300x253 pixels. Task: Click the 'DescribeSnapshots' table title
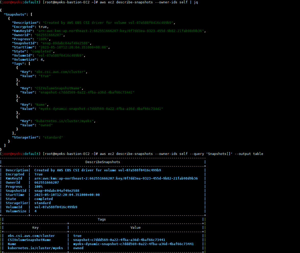(103, 162)
